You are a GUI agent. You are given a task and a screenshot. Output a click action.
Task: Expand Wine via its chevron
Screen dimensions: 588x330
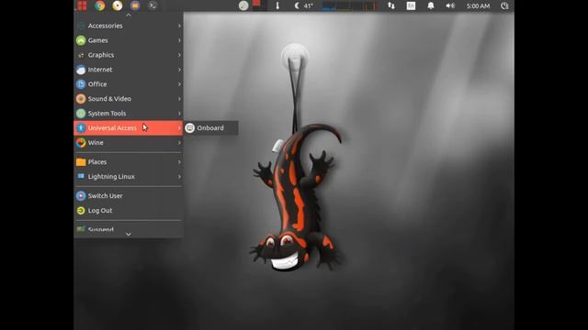click(x=179, y=143)
